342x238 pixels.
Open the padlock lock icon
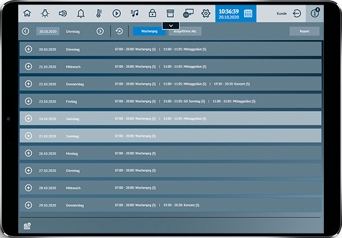[152, 13]
